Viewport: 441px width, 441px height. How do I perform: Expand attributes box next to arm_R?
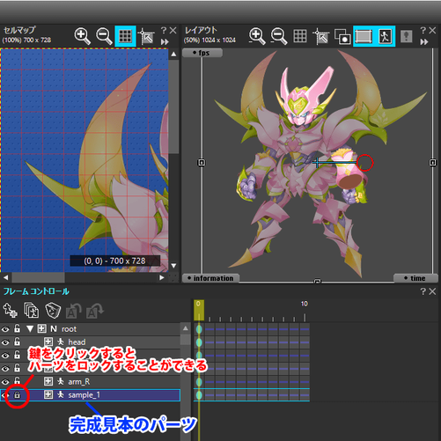48,381
